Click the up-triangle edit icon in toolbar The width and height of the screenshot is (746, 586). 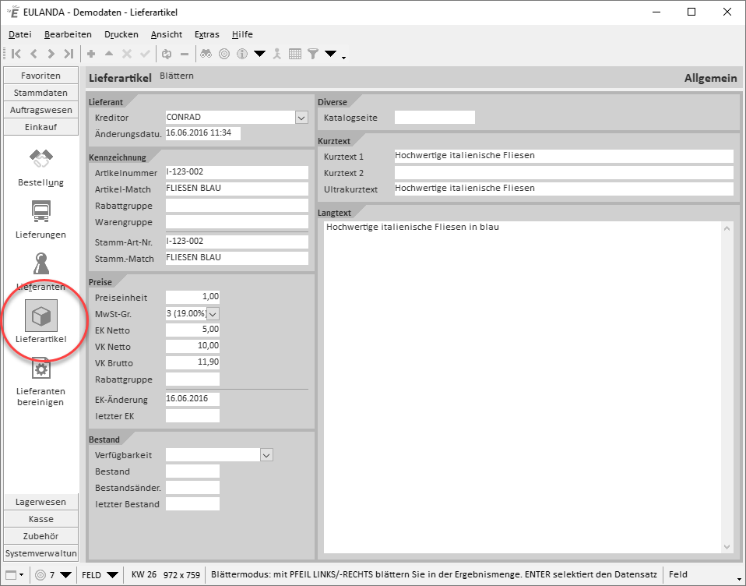point(109,54)
